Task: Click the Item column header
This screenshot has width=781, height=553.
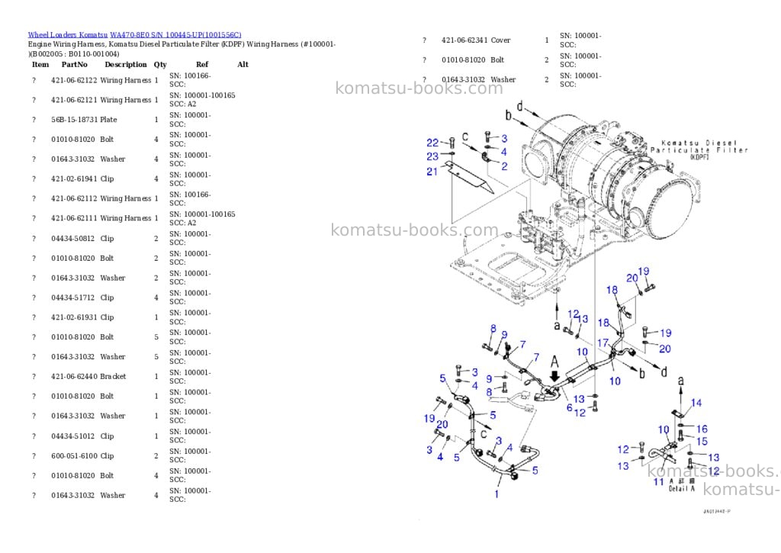Action: click(x=40, y=64)
